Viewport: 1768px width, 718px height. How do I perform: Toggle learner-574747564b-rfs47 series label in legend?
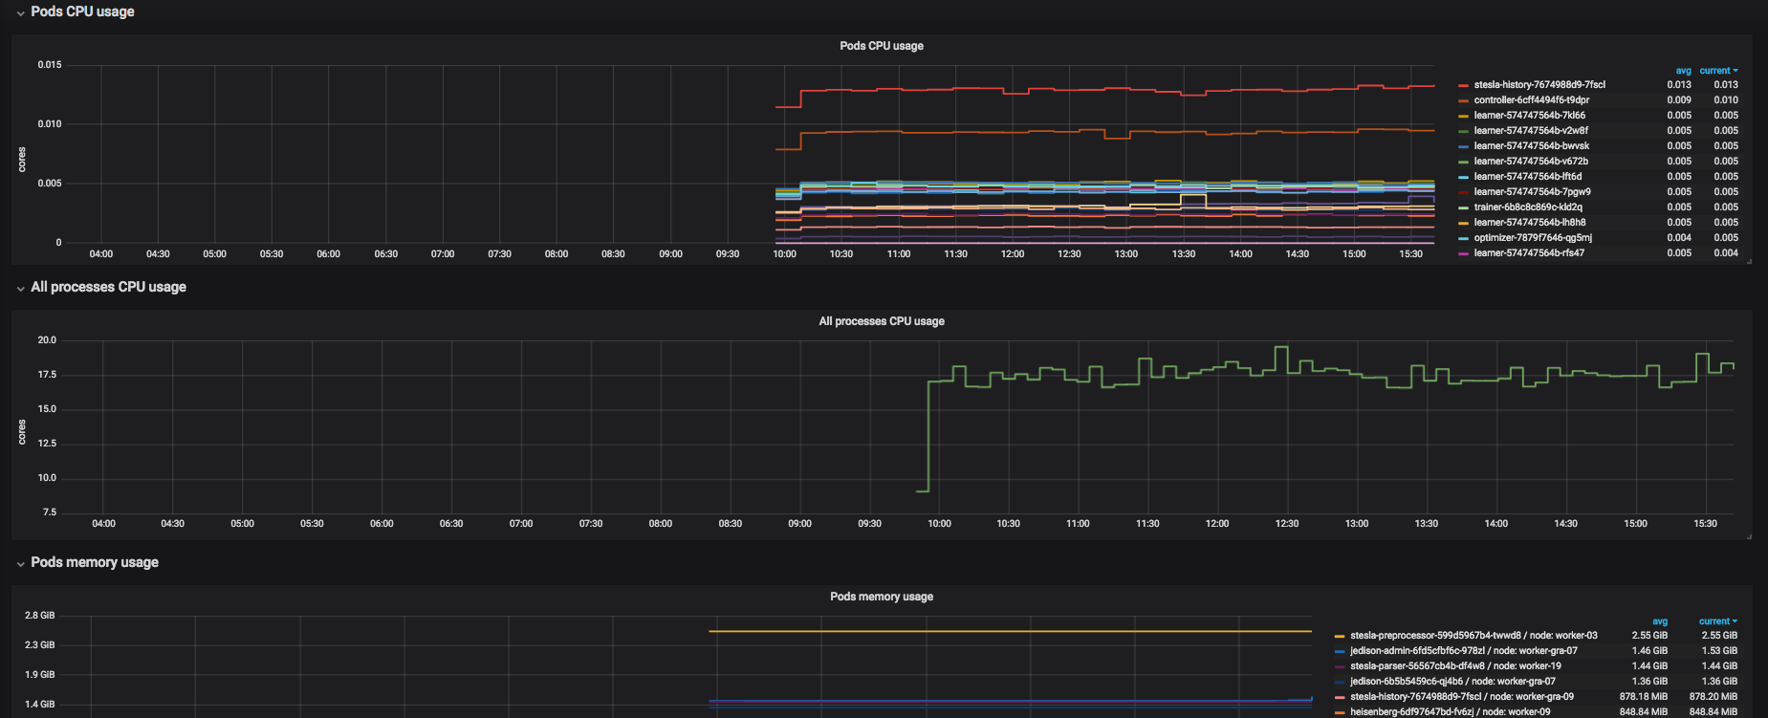[1529, 253]
